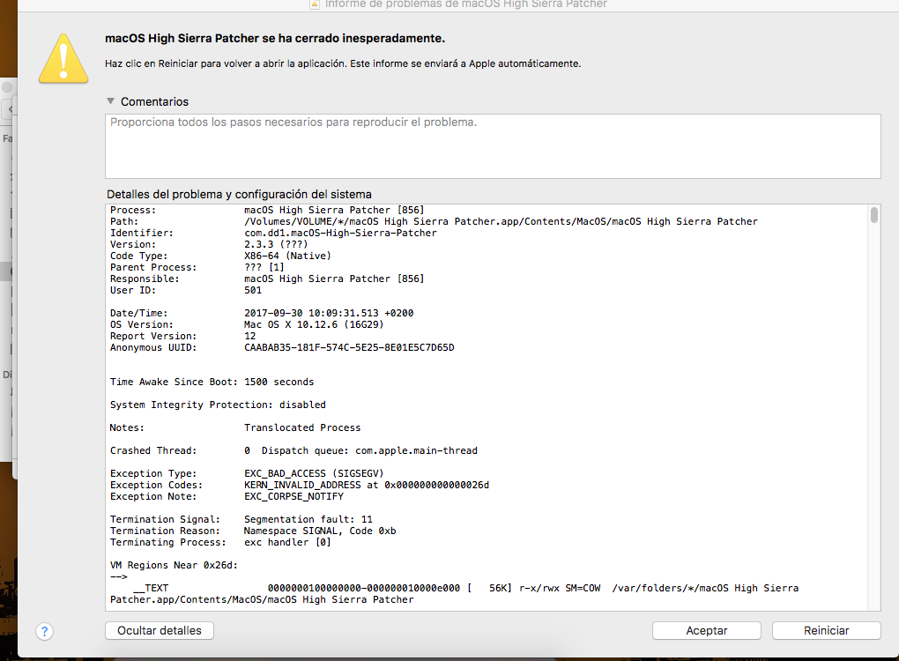Click into the Comentarios text field

tap(493, 146)
